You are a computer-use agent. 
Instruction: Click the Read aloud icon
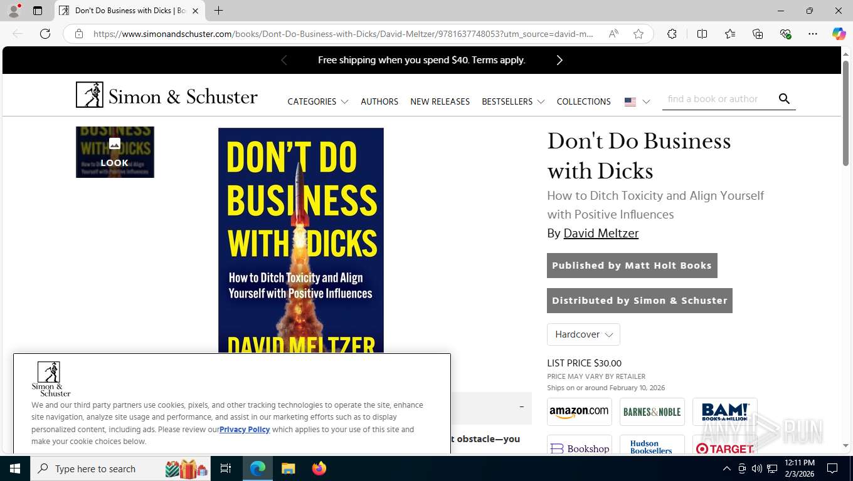click(x=613, y=34)
